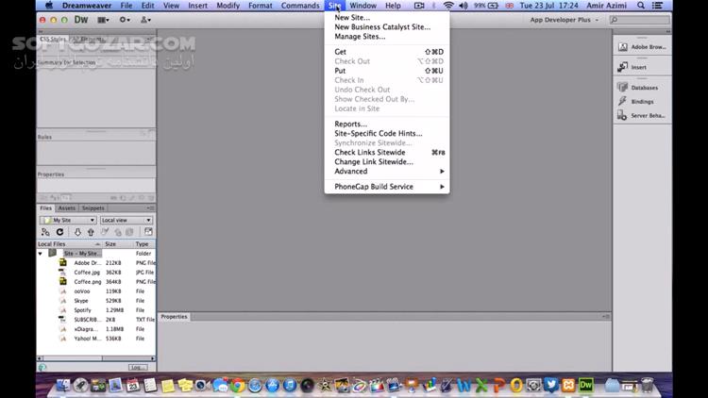Viewport: 708px width, 398px height.
Task: Click the Get files down-arrow icon
Action: (x=77, y=232)
